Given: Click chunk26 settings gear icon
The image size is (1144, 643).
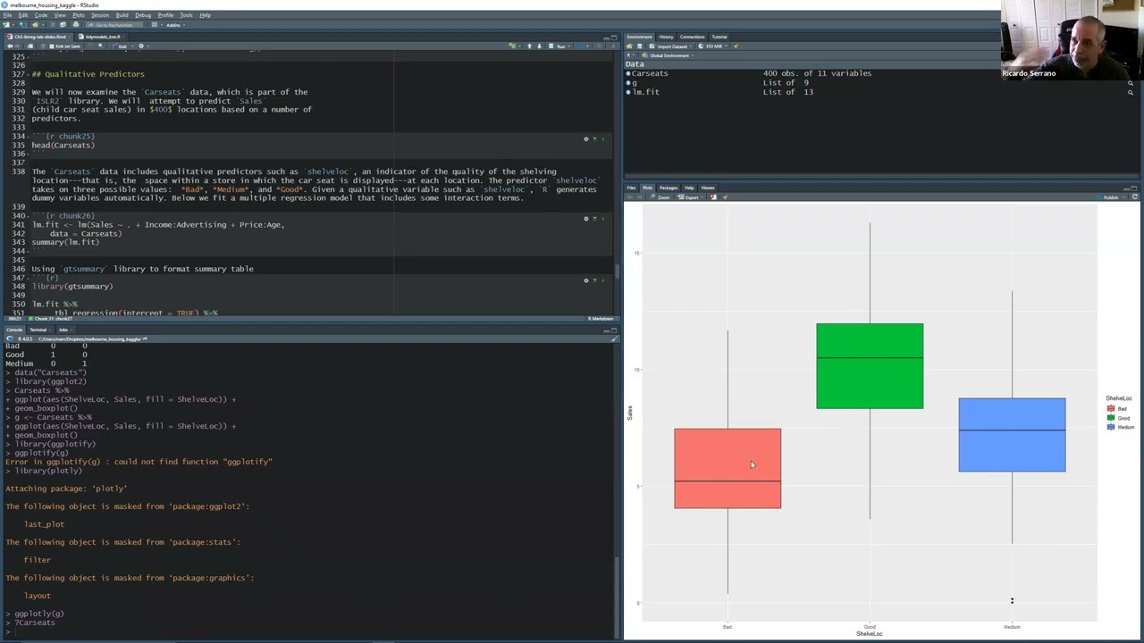Looking at the screenshot, I should (586, 218).
